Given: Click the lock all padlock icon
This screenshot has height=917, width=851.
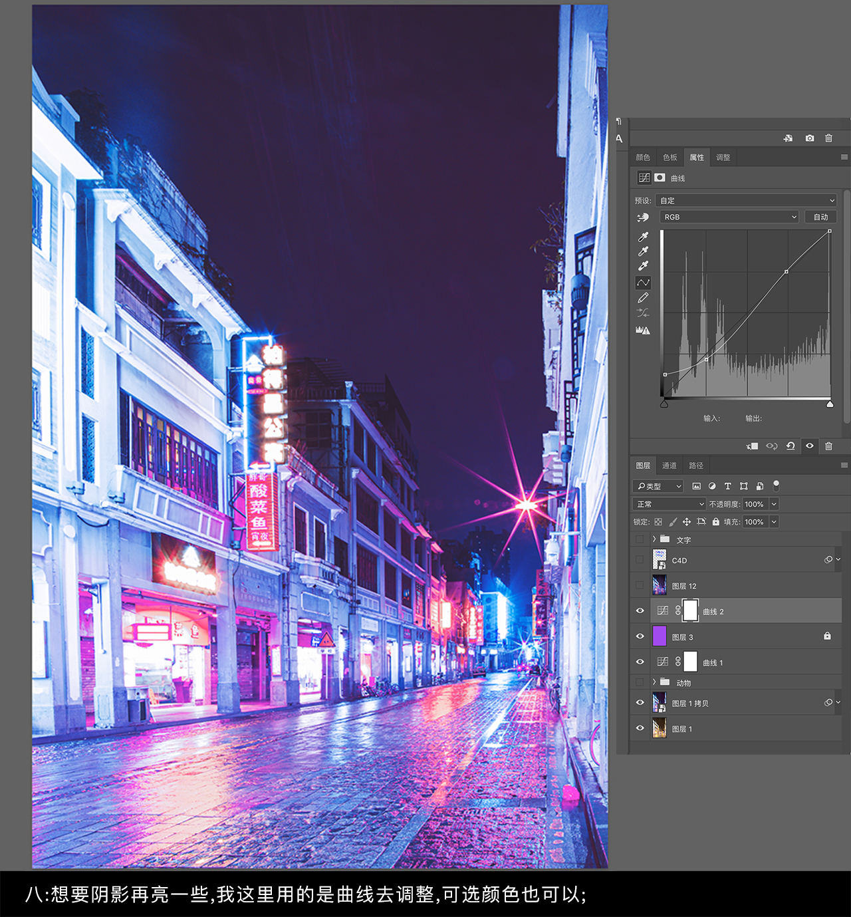Looking at the screenshot, I should (x=715, y=522).
